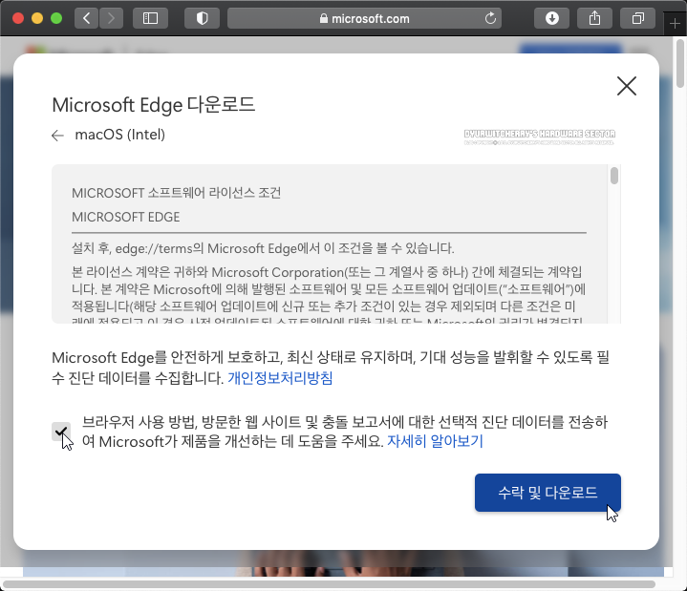Click the 'Microsoft Edge 다운로드' dialog title
Screen dimensions: 687x591
click(153, 105)
